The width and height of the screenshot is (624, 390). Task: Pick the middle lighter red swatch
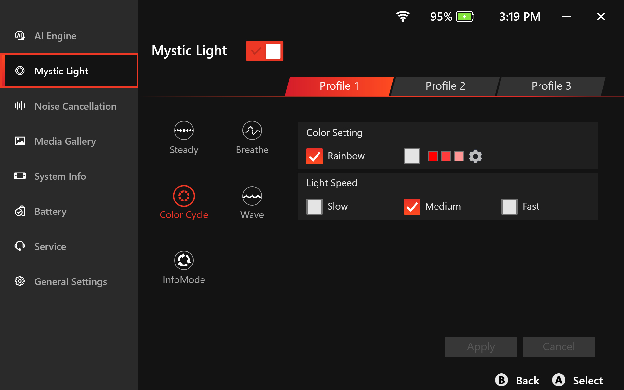(446, 156)
